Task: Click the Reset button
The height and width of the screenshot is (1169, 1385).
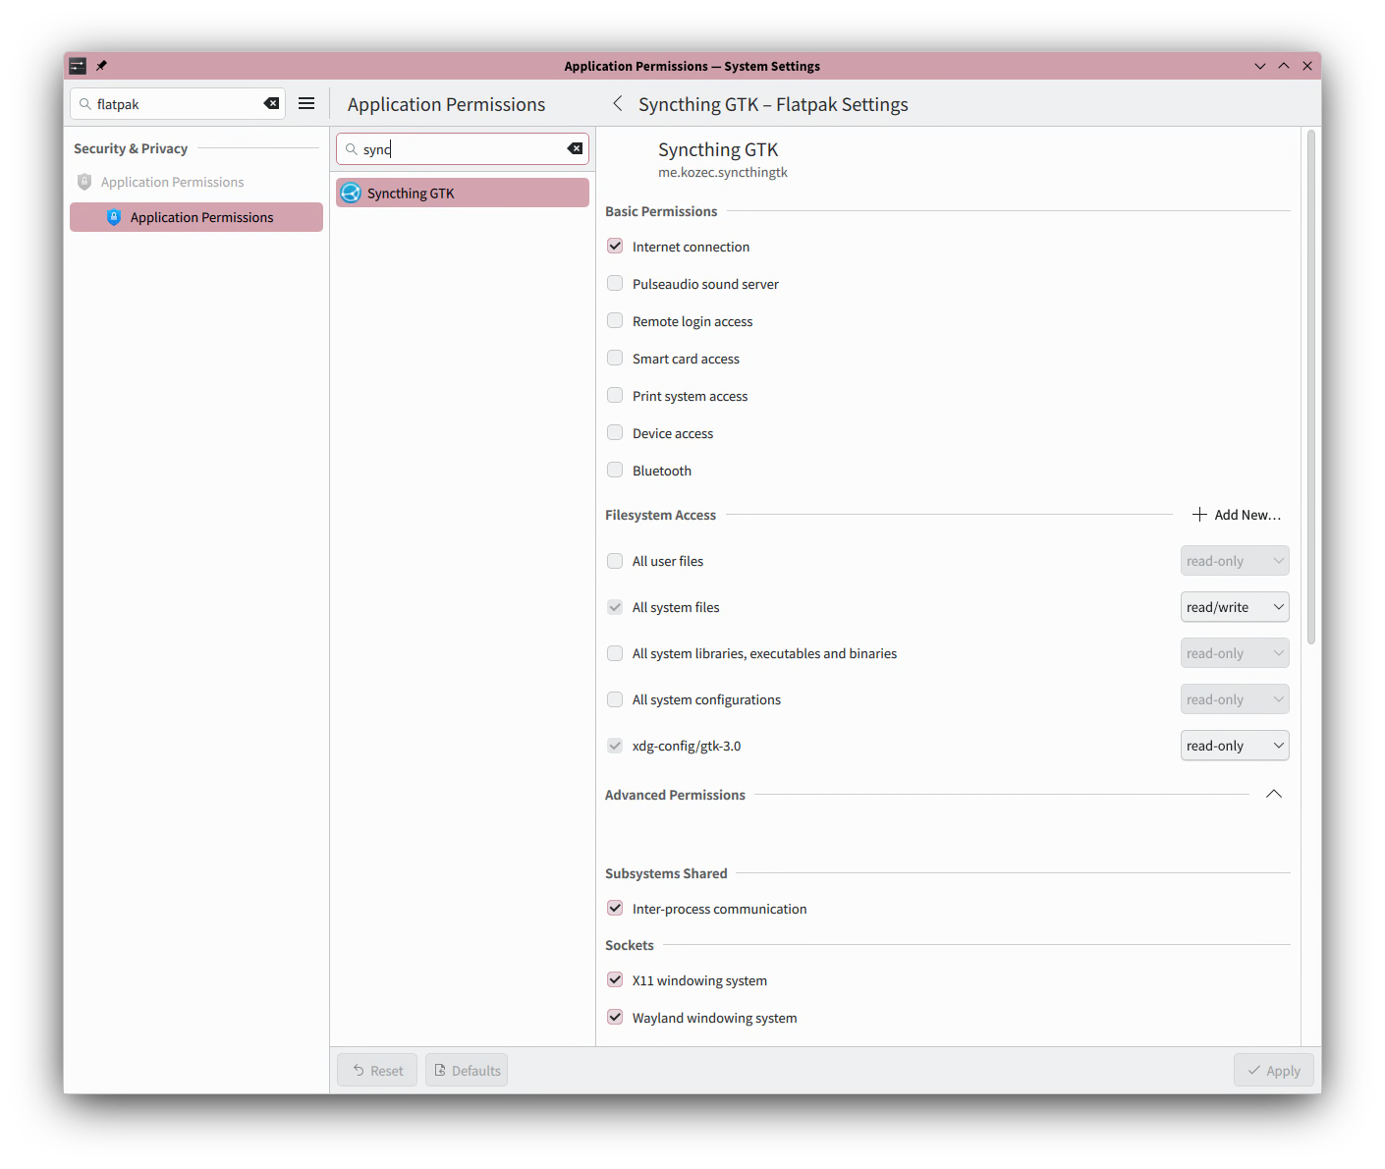Action: click(x=377, y=1070)
